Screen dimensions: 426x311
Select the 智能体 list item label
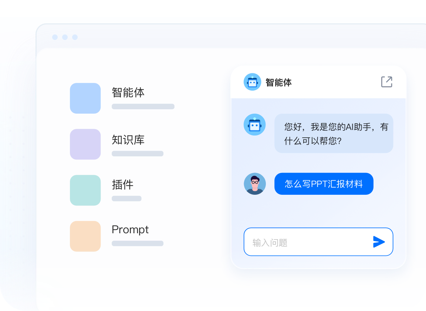click(128, 93)
